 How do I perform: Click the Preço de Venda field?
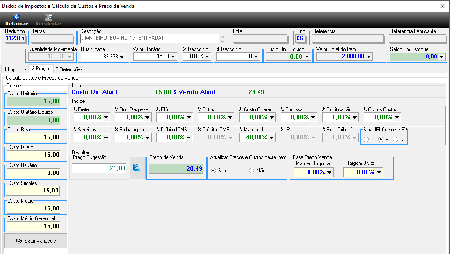click(x=176, y=168)
